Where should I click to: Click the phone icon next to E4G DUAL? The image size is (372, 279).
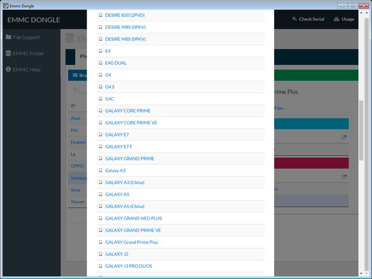(x=100, y=63)
